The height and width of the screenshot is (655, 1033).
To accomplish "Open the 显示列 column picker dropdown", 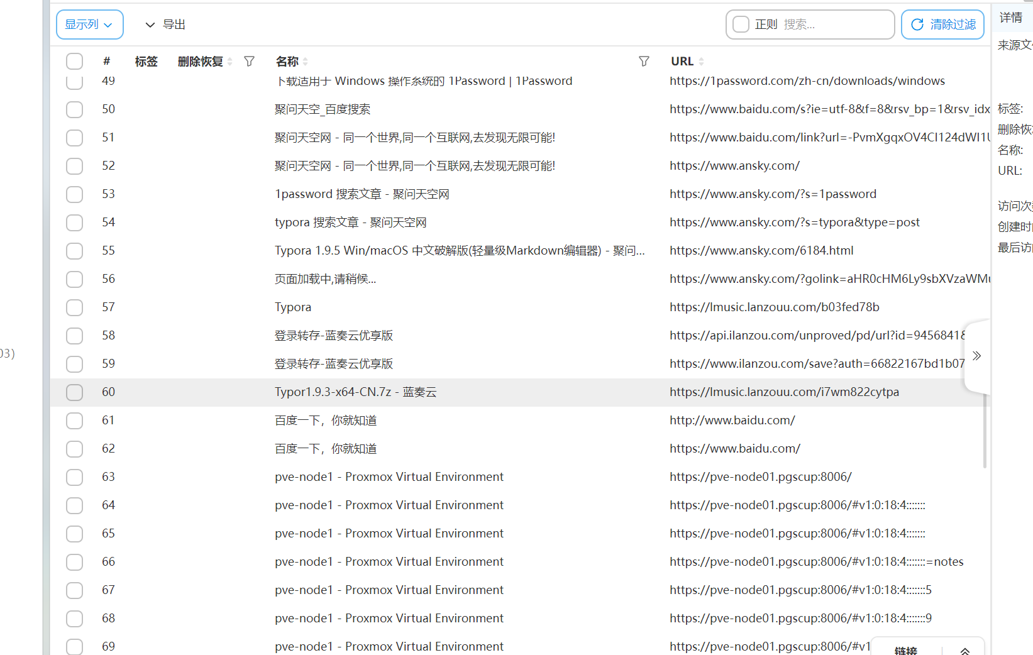I will (90, 25).
